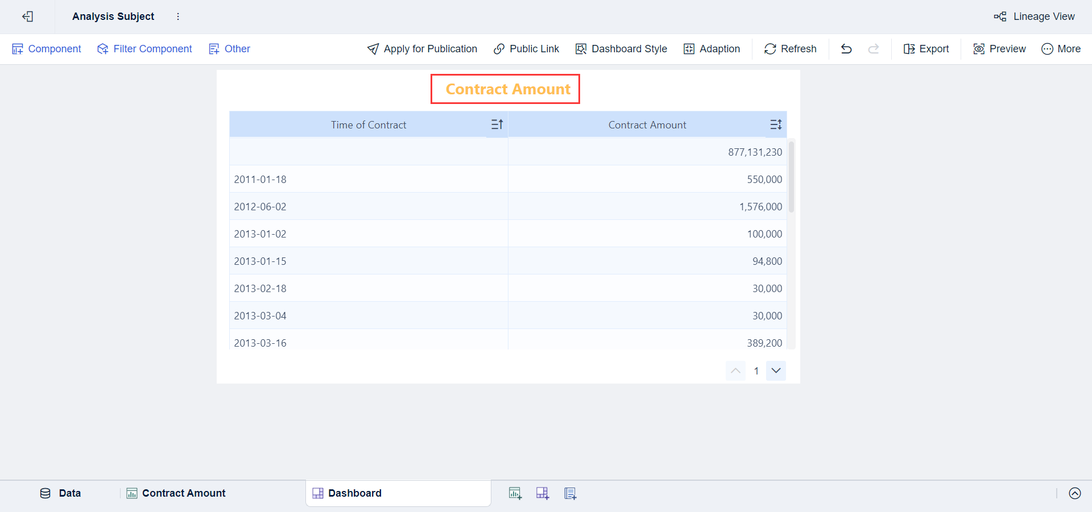Open the Analysis Subject three-dot menu

coord(178,16)
